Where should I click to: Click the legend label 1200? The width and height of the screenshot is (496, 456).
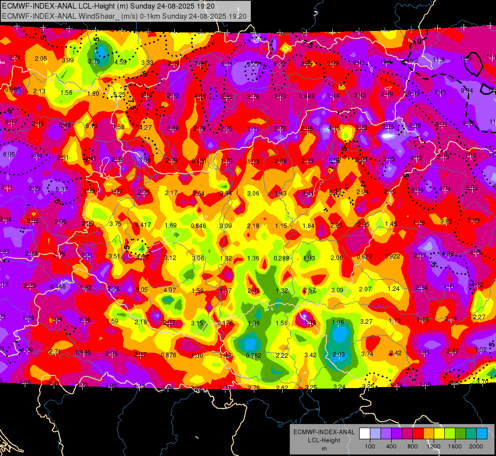434,446
